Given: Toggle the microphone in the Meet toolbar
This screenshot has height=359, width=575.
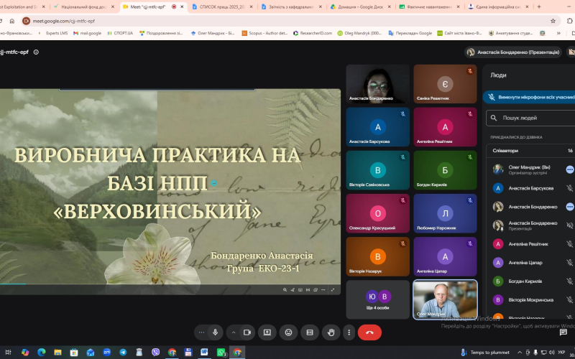Looking at the screenshot, I should click(215, 332).
